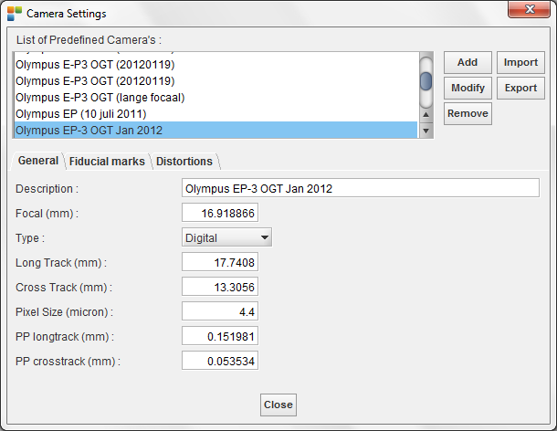Select Olympus EP (10 juli 2011)
This screenshot has width=557, height=431.
point(215,114)
